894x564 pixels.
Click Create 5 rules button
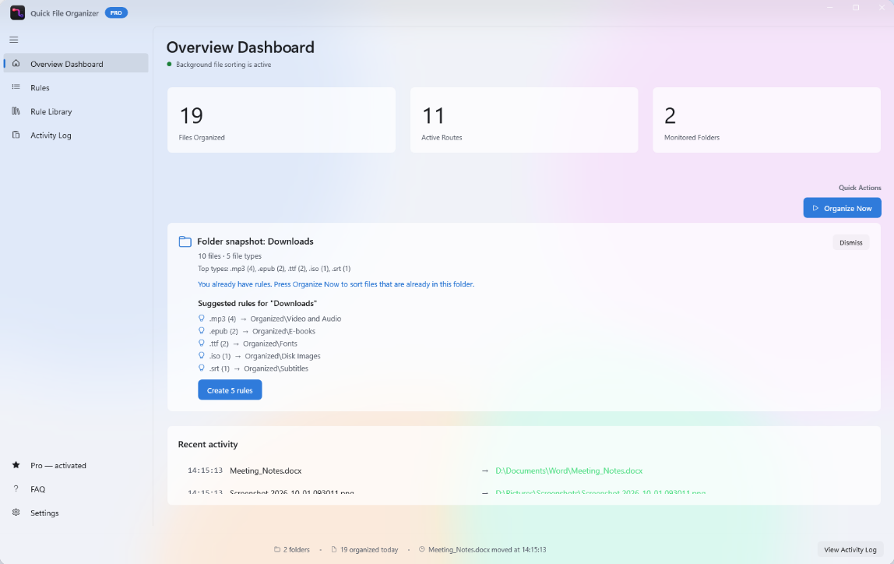[230, 390]
